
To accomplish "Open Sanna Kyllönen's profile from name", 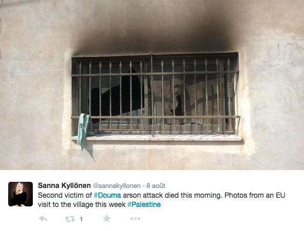I will pos(64,185).
